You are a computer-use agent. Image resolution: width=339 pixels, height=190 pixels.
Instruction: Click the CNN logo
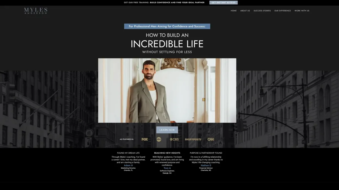(x=211, y=139)
